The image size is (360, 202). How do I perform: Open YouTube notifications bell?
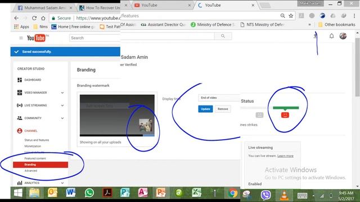click(331, 36)
